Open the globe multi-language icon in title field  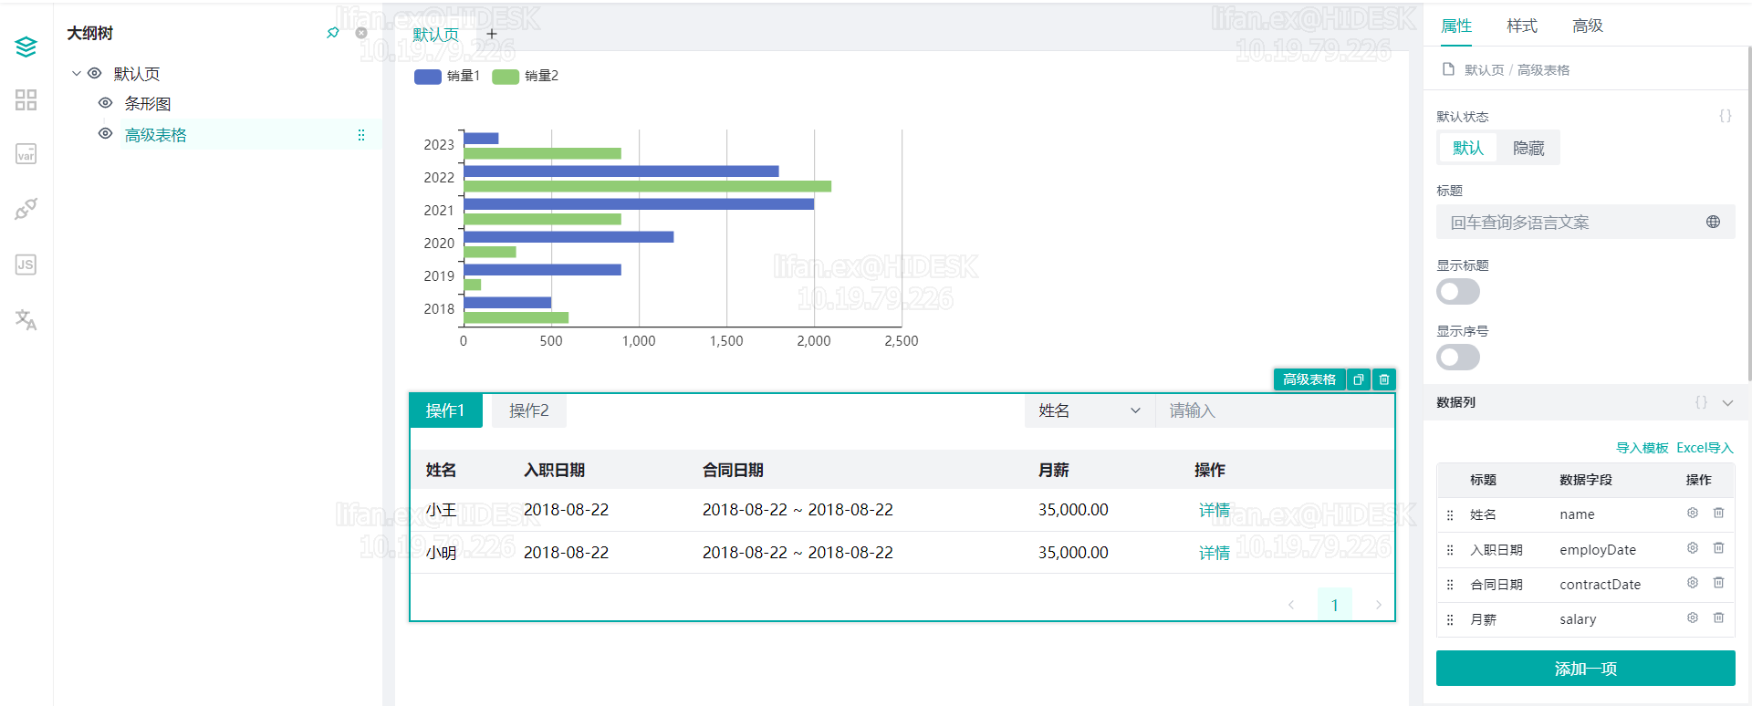[1713, 222]
